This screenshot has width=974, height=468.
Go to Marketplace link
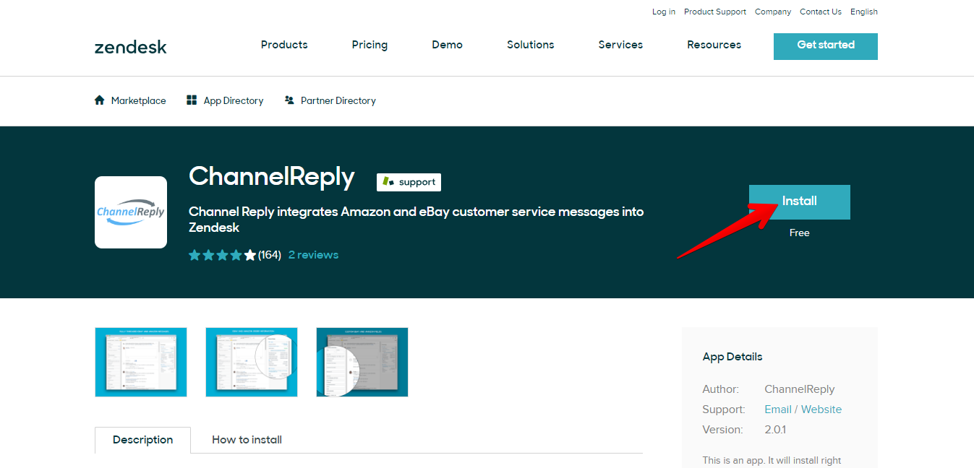tap(138, 100)
